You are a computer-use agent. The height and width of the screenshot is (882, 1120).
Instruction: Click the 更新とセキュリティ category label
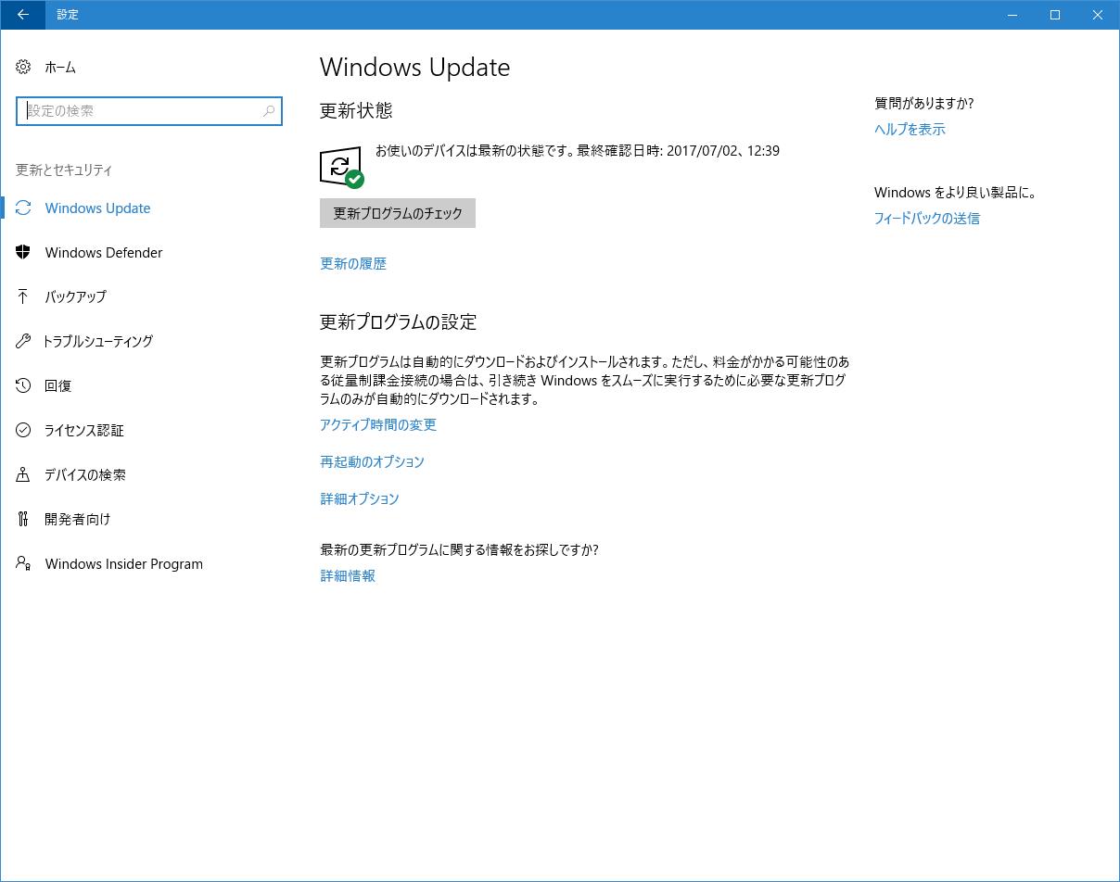[64, 170]
